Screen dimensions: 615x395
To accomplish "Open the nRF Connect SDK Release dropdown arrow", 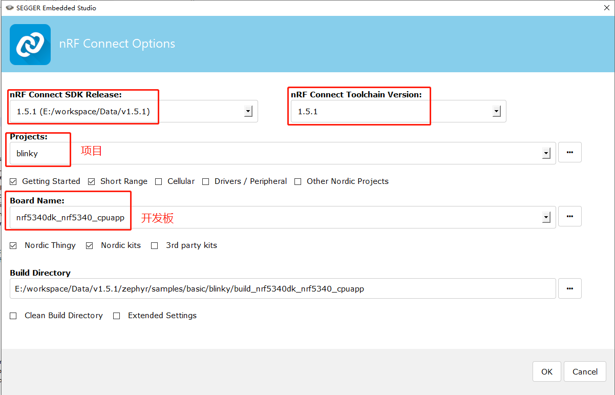I will click(x=248, y=111).
